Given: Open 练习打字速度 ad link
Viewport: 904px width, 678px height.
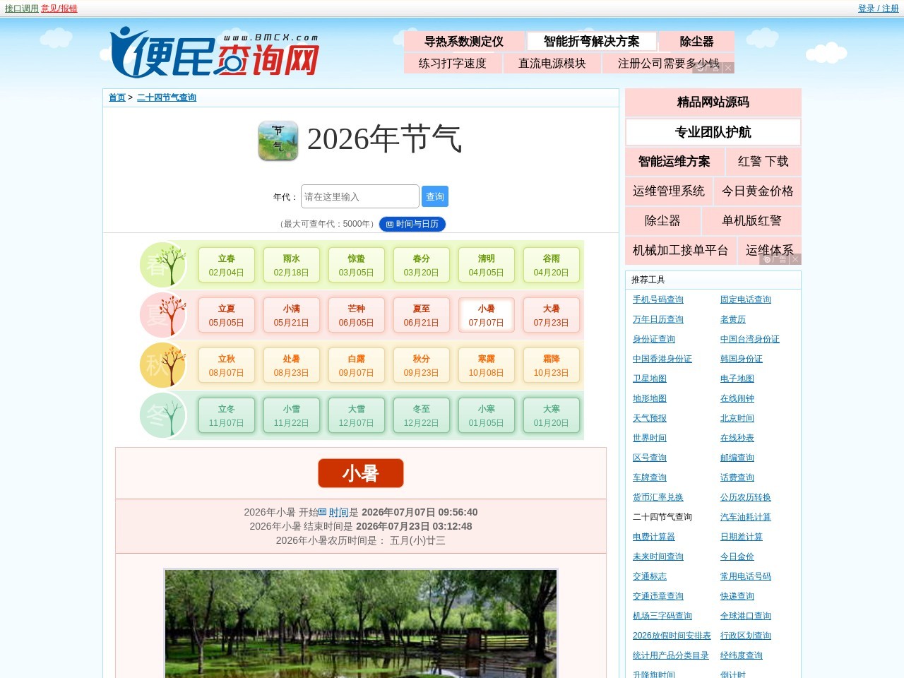Looking at the screenshot, I should (453, 64).
